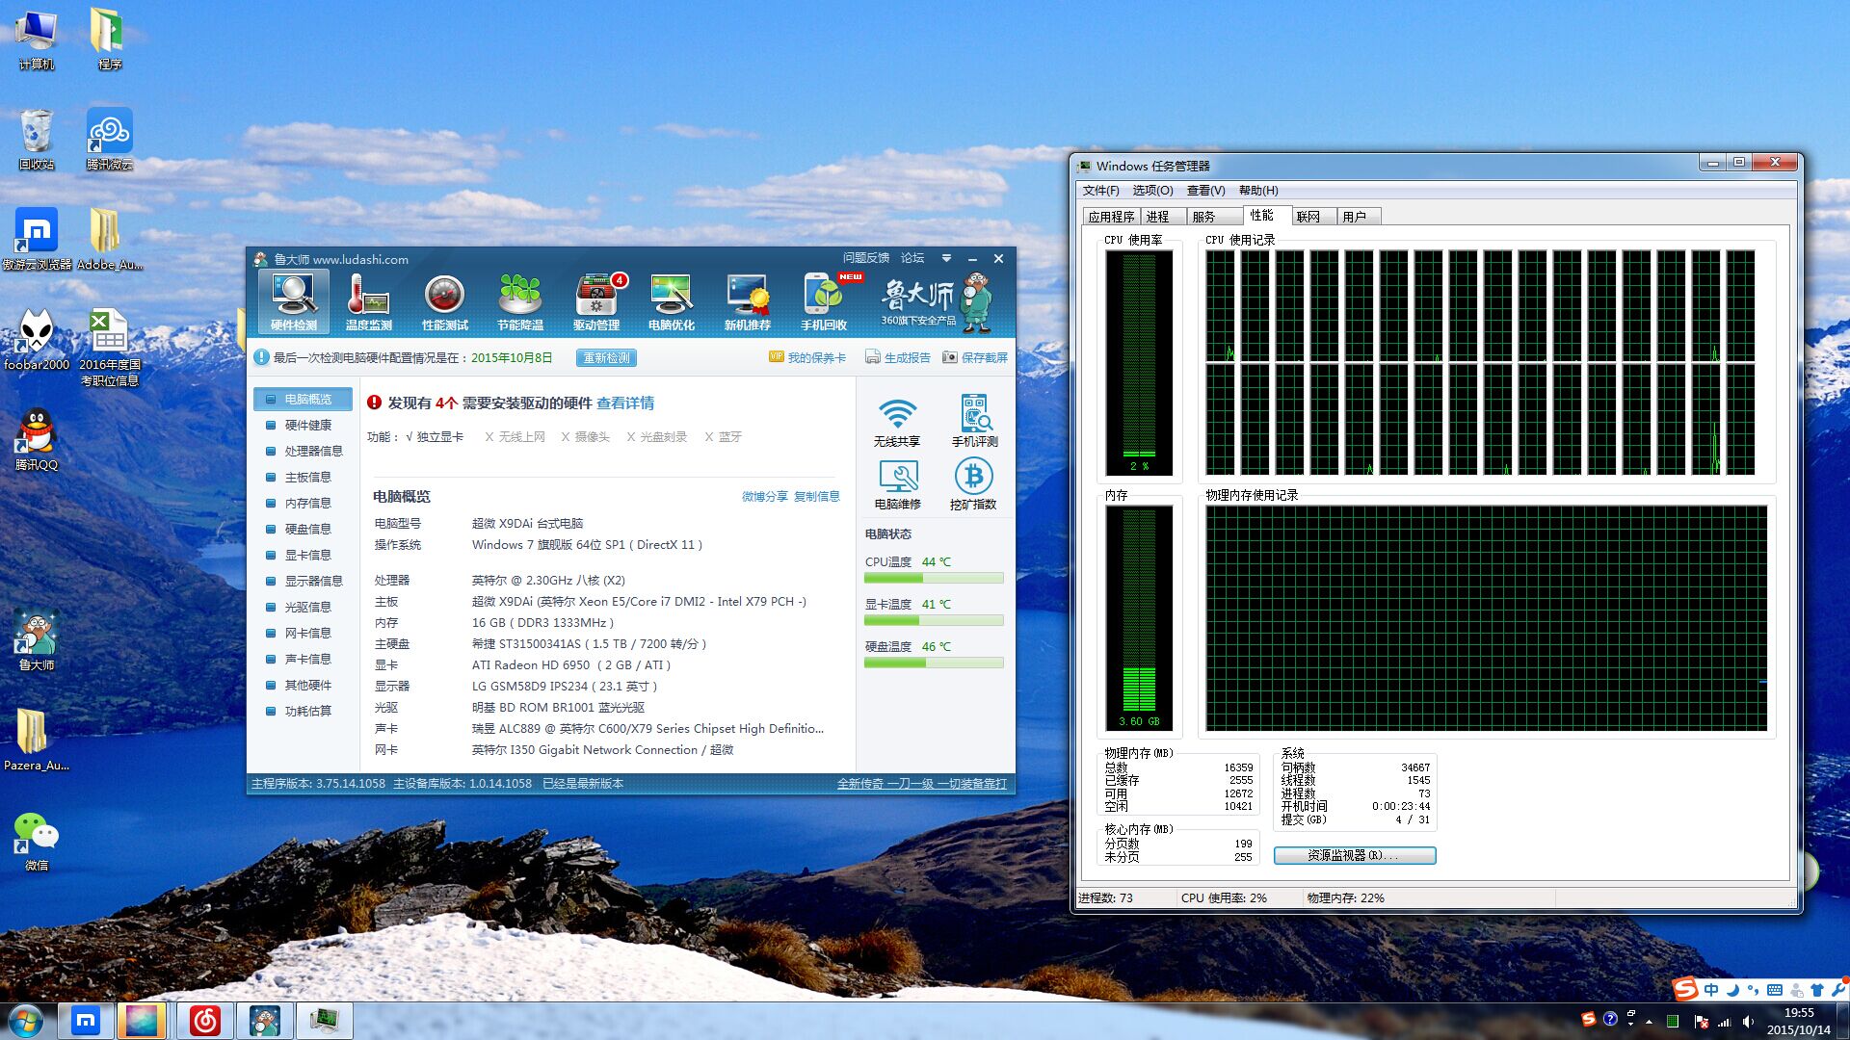This screenshot has width=1850, height=1040.
Task: Switch to 应用程序 tab
Action: [x=1112, y=217]
